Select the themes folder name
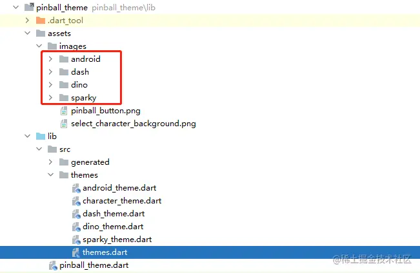The image size is (420, 273). [85, 175]
